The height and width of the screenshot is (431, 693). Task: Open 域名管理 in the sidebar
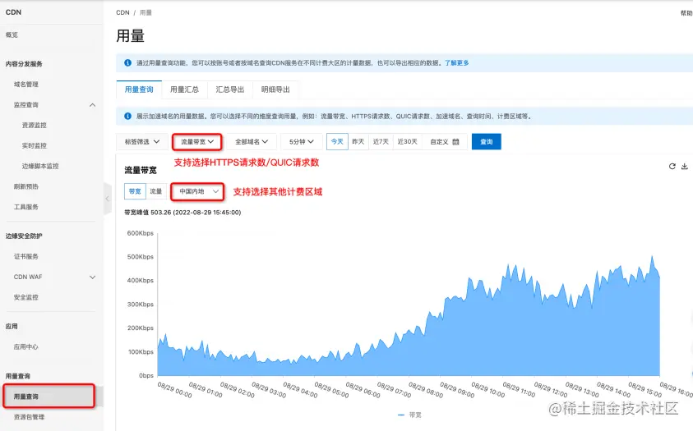click(x=26, y=85)
